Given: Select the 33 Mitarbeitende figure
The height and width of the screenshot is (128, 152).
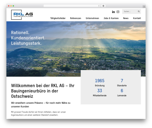Looking at the screenshot, I should coord(100,93).
